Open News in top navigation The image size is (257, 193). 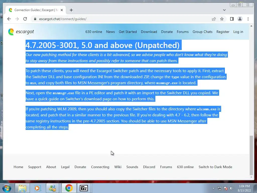[110, 32]
